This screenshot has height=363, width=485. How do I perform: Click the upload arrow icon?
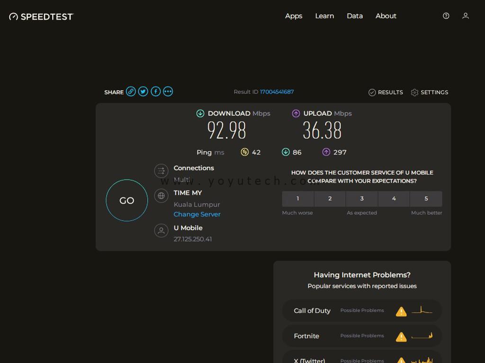(296, 113)
